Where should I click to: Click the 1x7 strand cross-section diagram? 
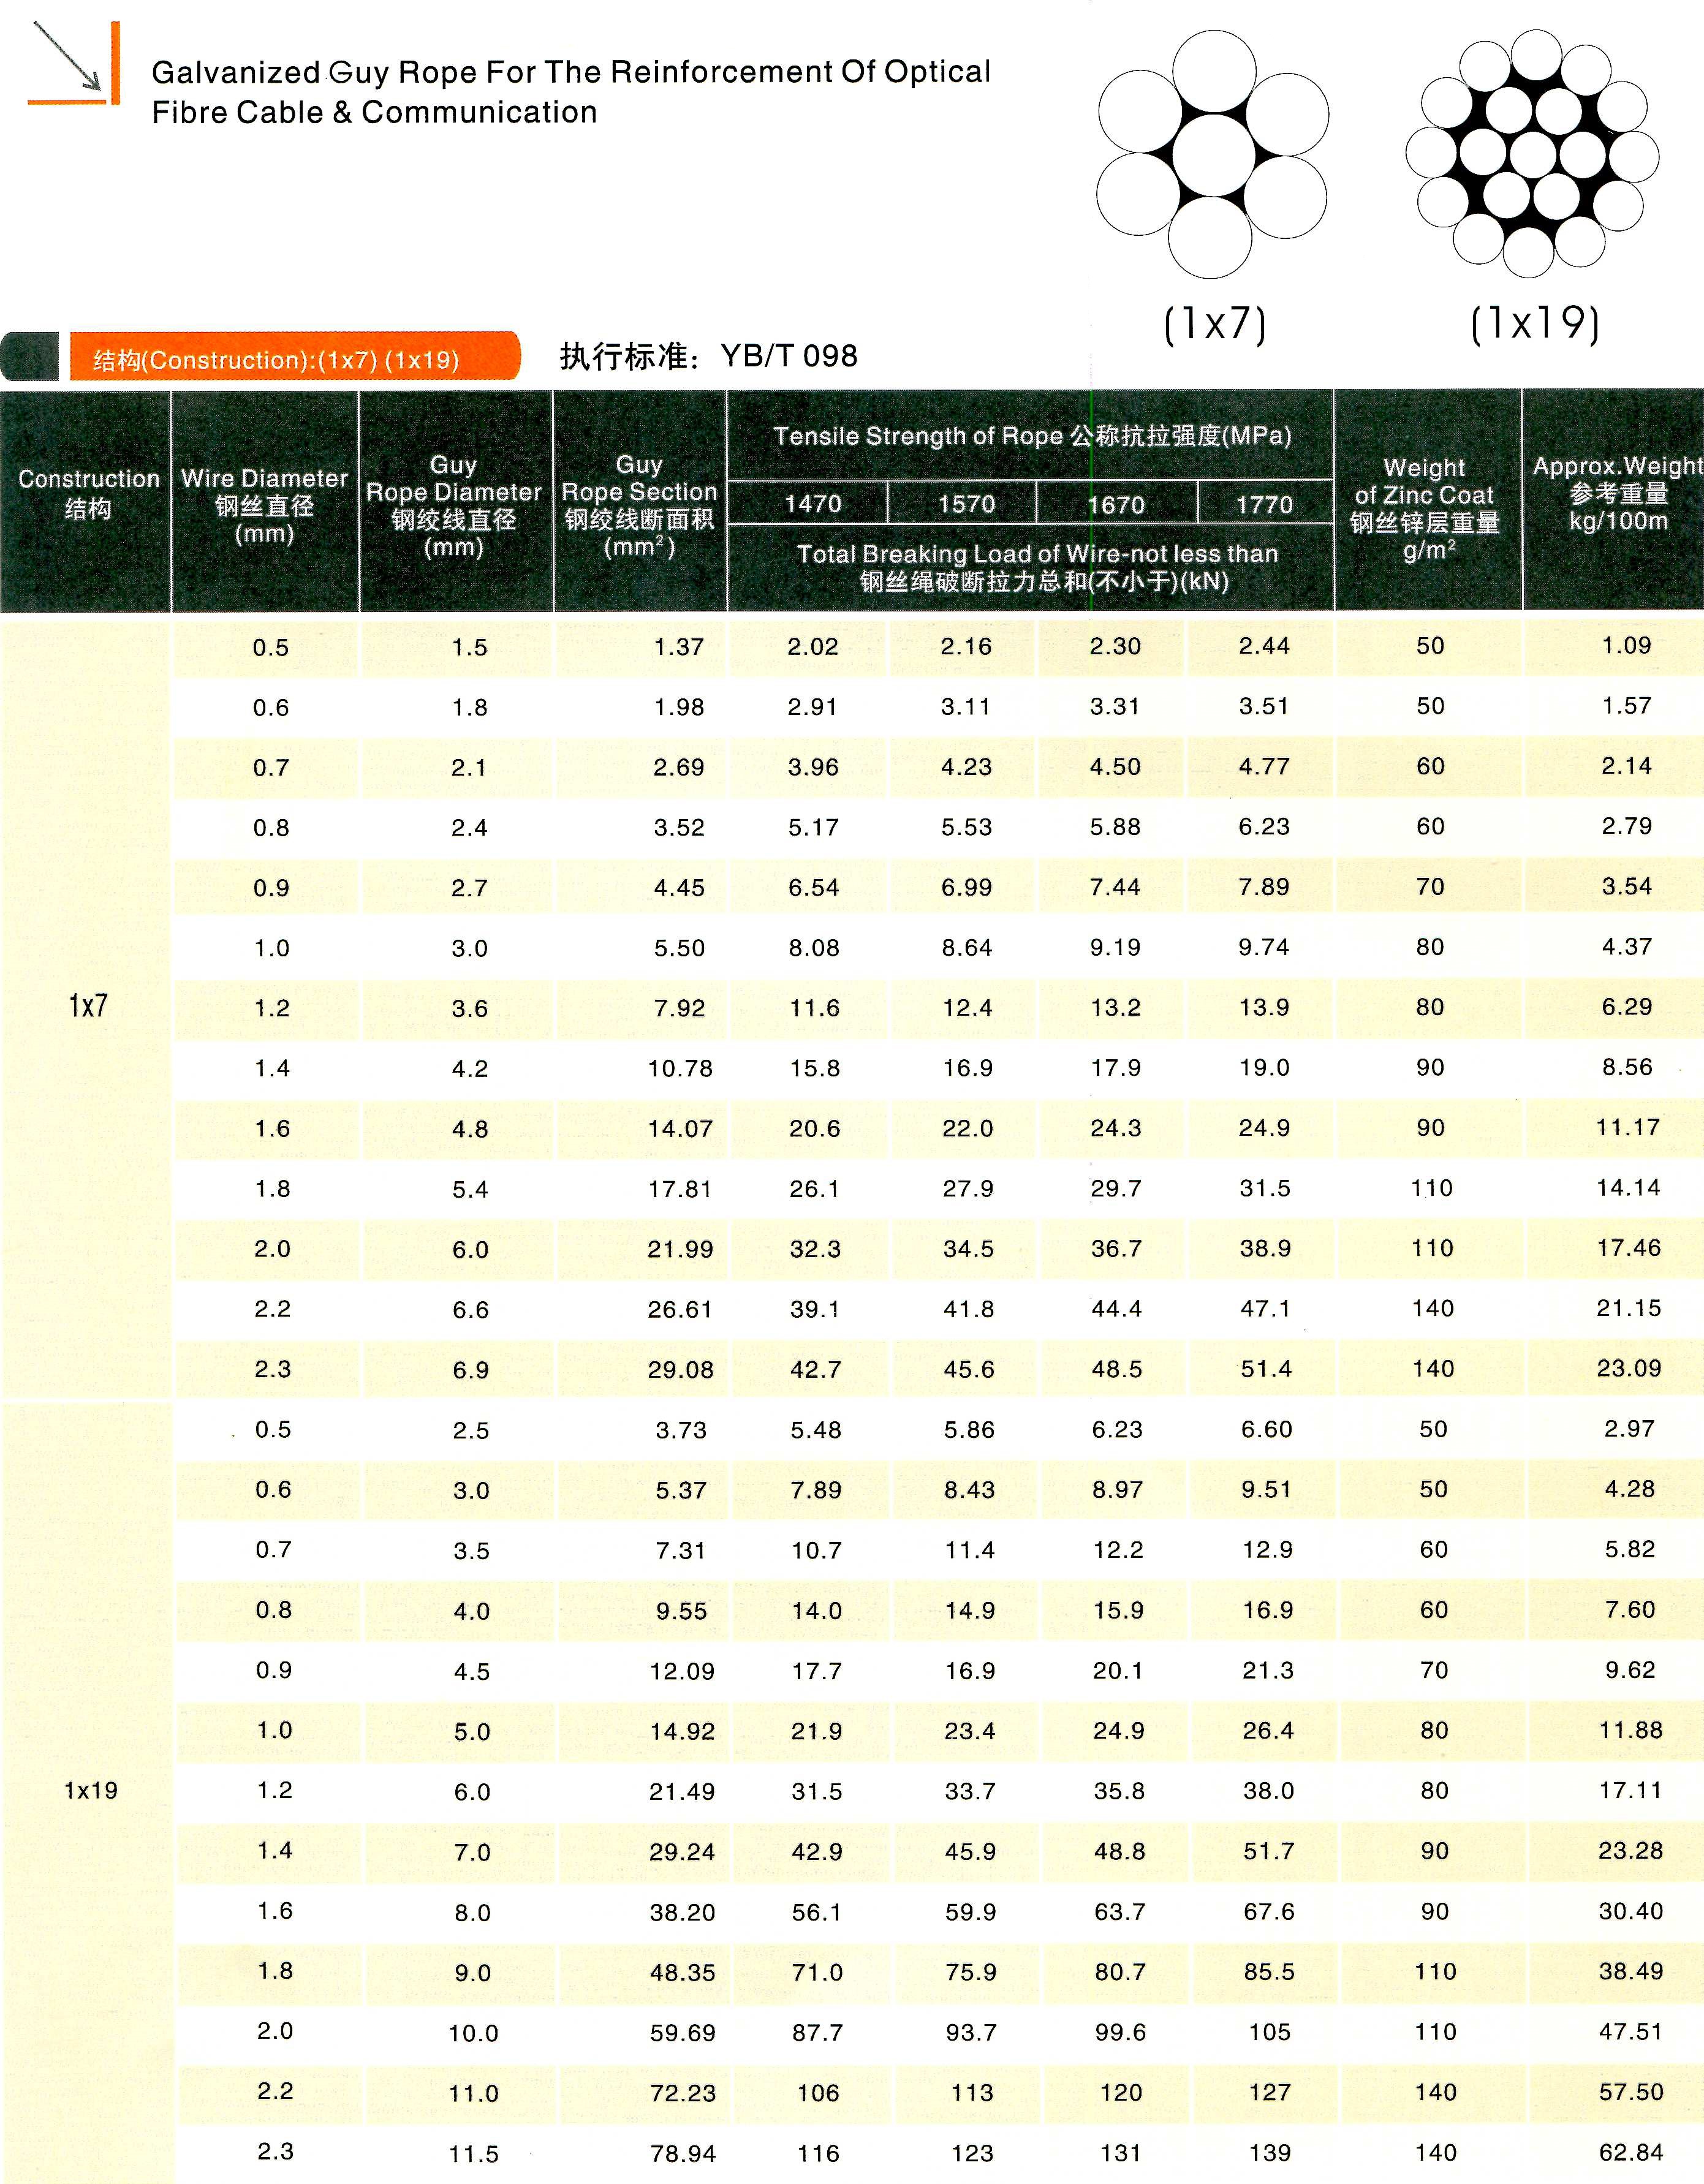(x=1212, y=154)
